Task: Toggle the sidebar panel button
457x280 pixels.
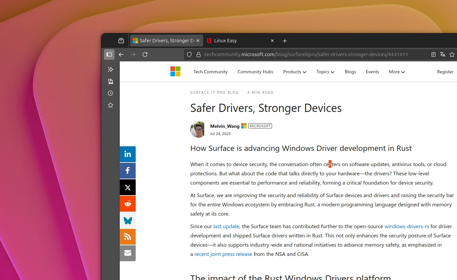Action: (109, 54)
